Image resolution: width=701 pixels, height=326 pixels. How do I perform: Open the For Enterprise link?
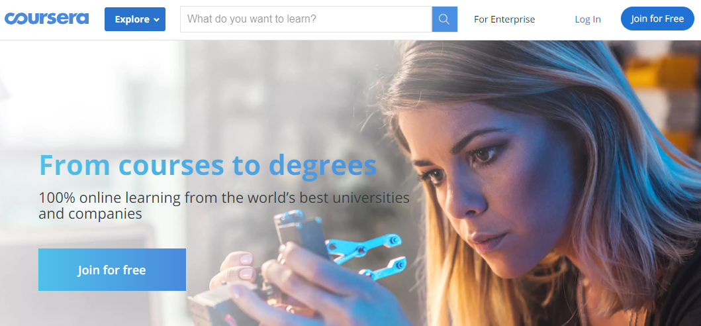504,19
